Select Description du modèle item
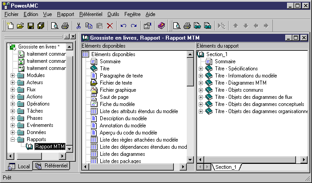Screen dimensions: 312x183 [123, 118]
